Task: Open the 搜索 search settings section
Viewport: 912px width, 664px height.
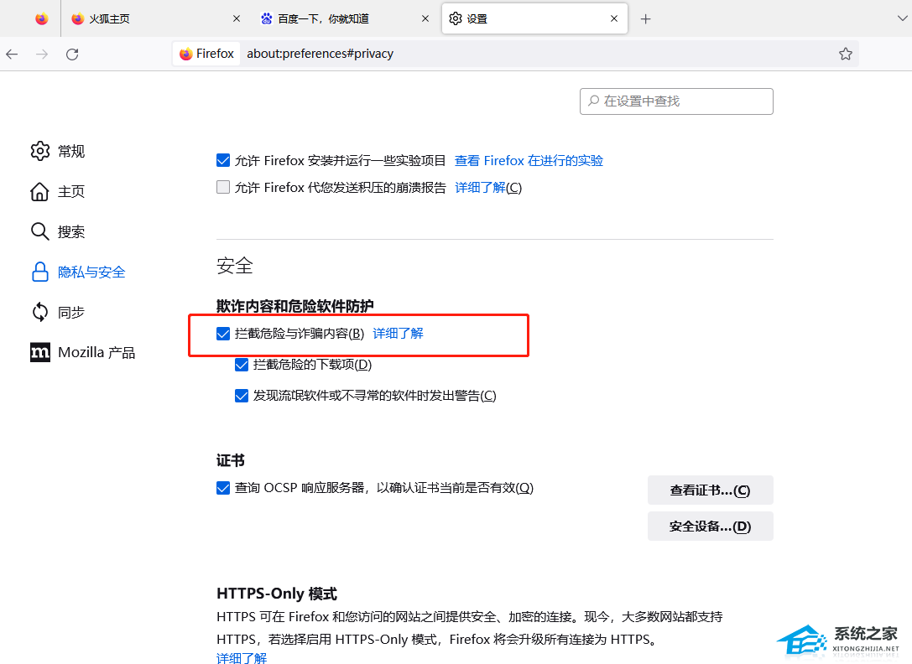Action: 70,232
